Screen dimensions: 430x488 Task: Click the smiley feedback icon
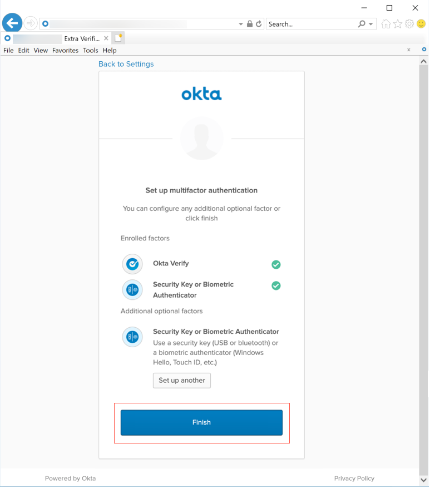[x=421, y=24]
